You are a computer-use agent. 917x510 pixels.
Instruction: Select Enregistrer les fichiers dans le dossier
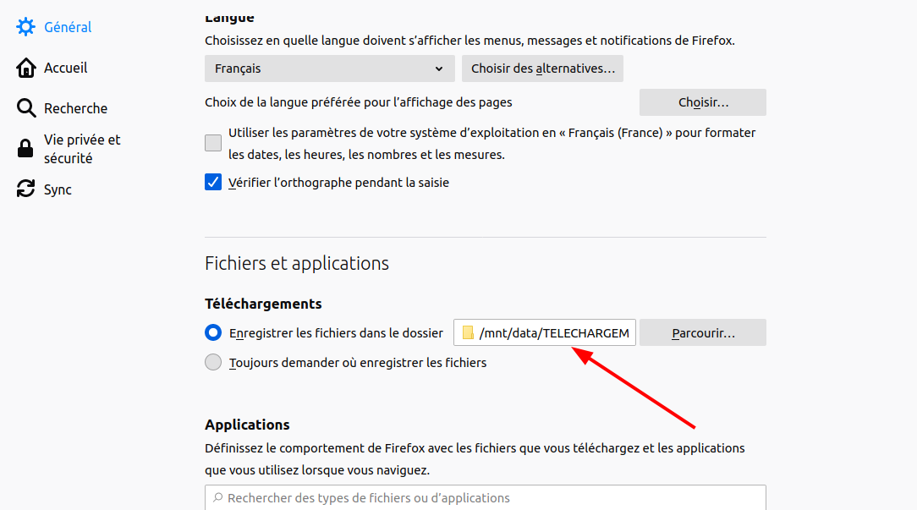pyautogui.click(x=213, y=333)
